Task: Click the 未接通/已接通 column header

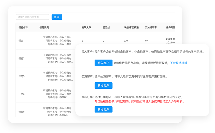Action: pos(131,28)
